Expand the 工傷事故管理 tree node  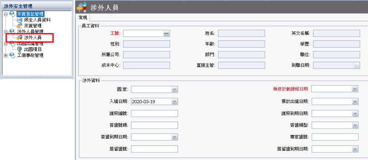click(5, 55)
